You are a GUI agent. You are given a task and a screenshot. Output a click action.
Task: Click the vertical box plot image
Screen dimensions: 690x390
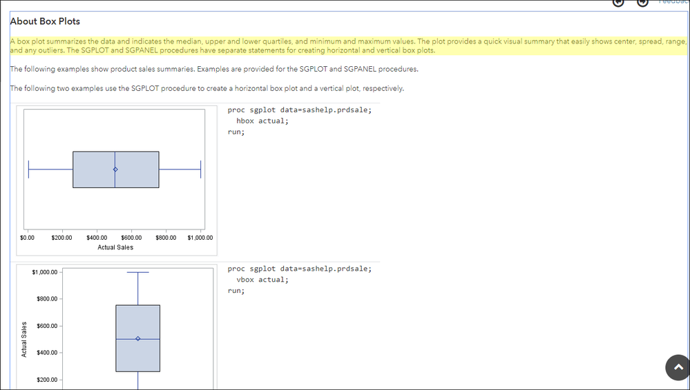pos(117,327)
